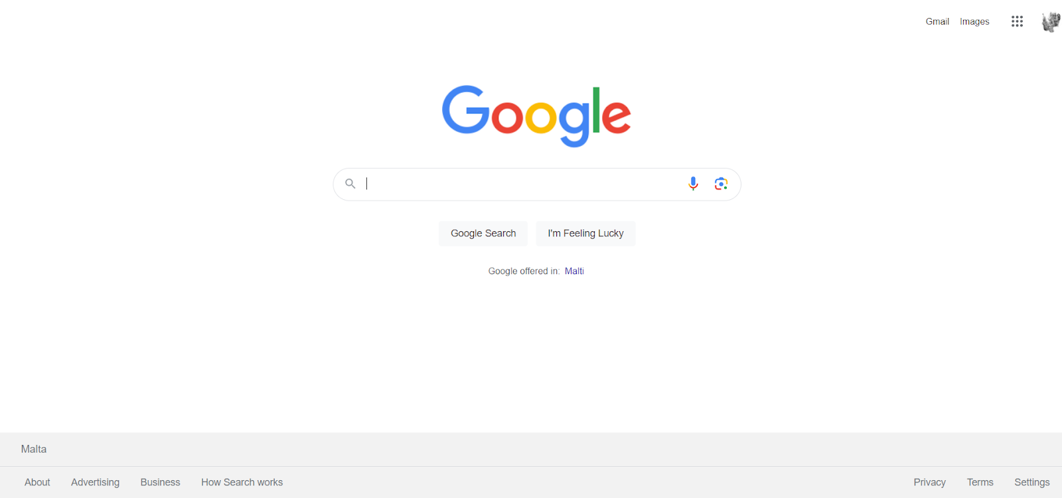Click the I'm Feeling Lucky button
Viewport: 1062px width, 498px height.
[x=585, y=234]
